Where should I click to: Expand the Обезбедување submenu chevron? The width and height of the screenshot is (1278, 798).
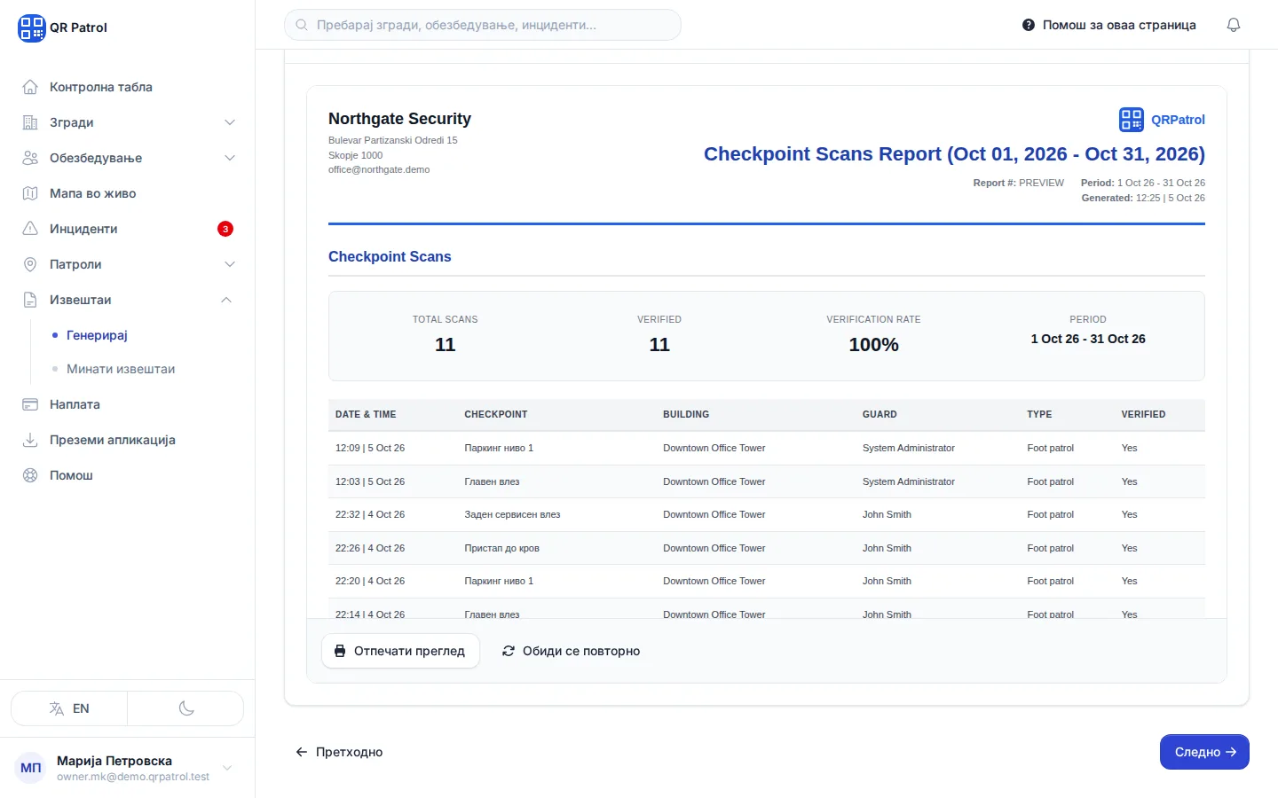(230, 158)
